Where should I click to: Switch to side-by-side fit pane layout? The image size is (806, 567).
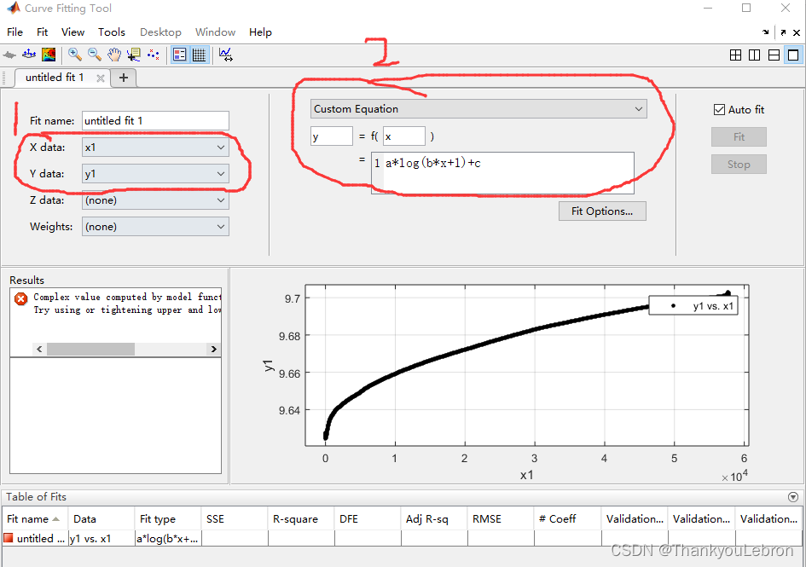click(754, 55)
